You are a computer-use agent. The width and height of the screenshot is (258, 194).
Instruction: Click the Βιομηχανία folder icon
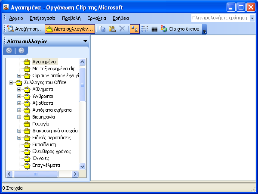coord(27,117)
